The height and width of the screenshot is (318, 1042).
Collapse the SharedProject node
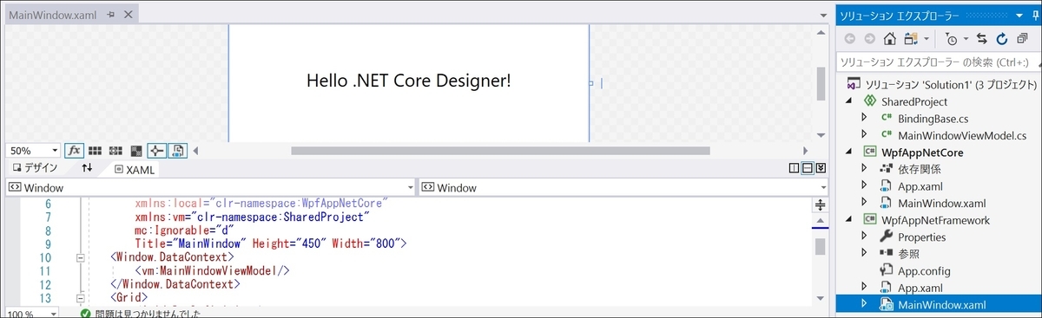[849, 101]
